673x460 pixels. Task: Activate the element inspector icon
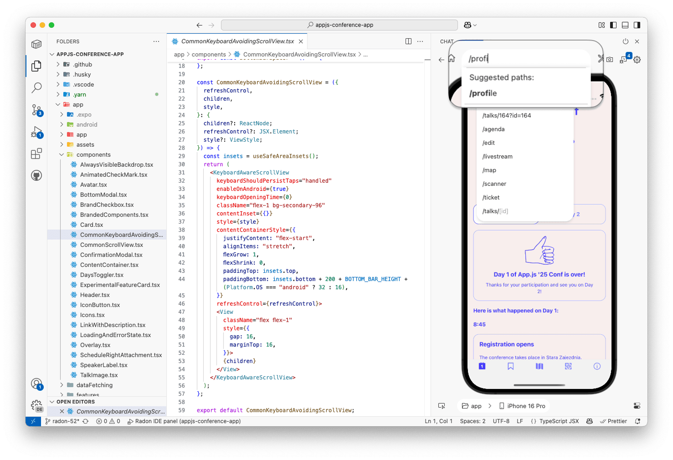tap(442, 406)
